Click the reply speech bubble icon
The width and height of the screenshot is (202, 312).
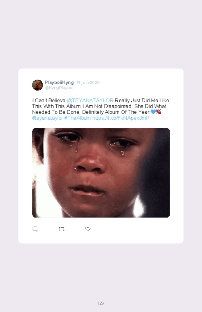pyautogui.click(x=35, y=229)
